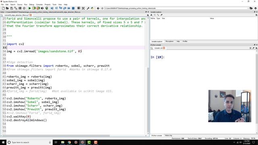Viewport: 258px width, 145px height.
Task: Run cell and advance icon
Action: coord(38,8)
